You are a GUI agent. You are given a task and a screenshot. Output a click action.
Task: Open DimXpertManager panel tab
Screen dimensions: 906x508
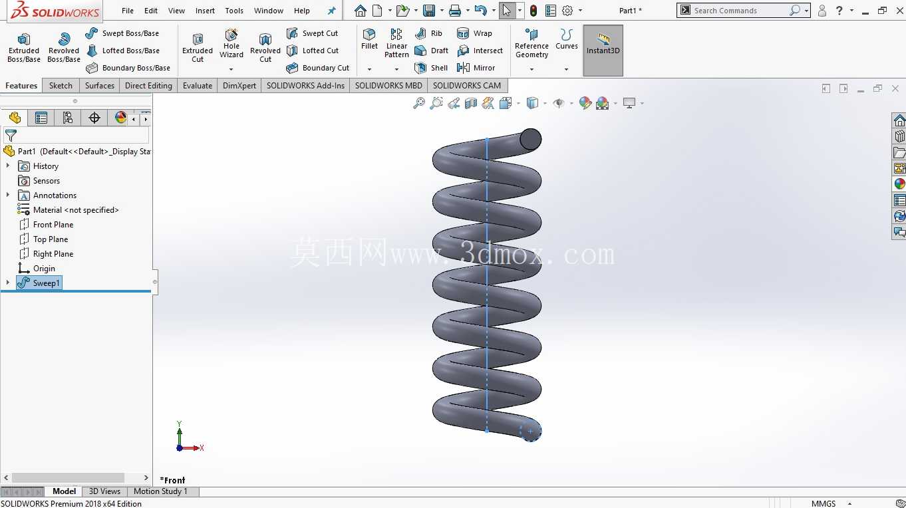click(94, 118)
